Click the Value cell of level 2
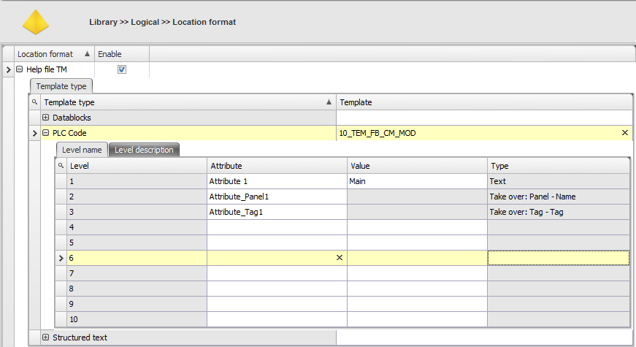 tap(418, 197)
